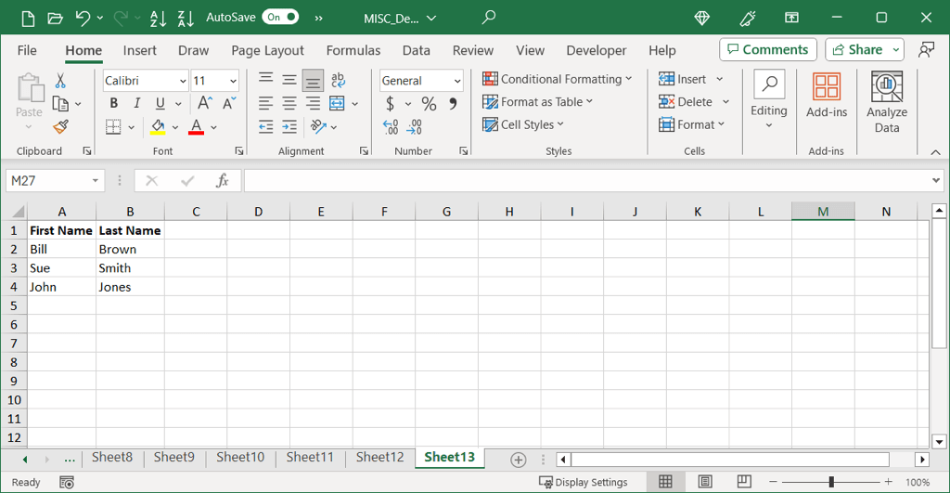Switch to Page Layout view in status bar
The image size is (950, 493).
click(x=705, y=482)
